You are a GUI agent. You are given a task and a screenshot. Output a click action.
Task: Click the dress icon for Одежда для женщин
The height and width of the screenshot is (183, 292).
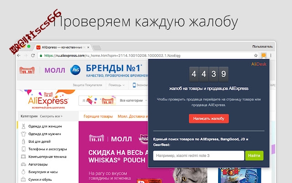click(x=23, y=126)
